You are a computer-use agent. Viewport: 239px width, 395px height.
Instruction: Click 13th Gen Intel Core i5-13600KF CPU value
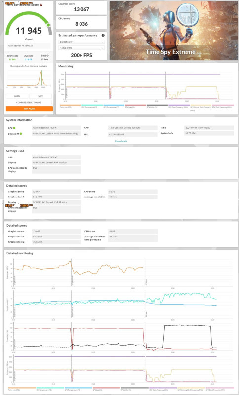click(132, 128)
